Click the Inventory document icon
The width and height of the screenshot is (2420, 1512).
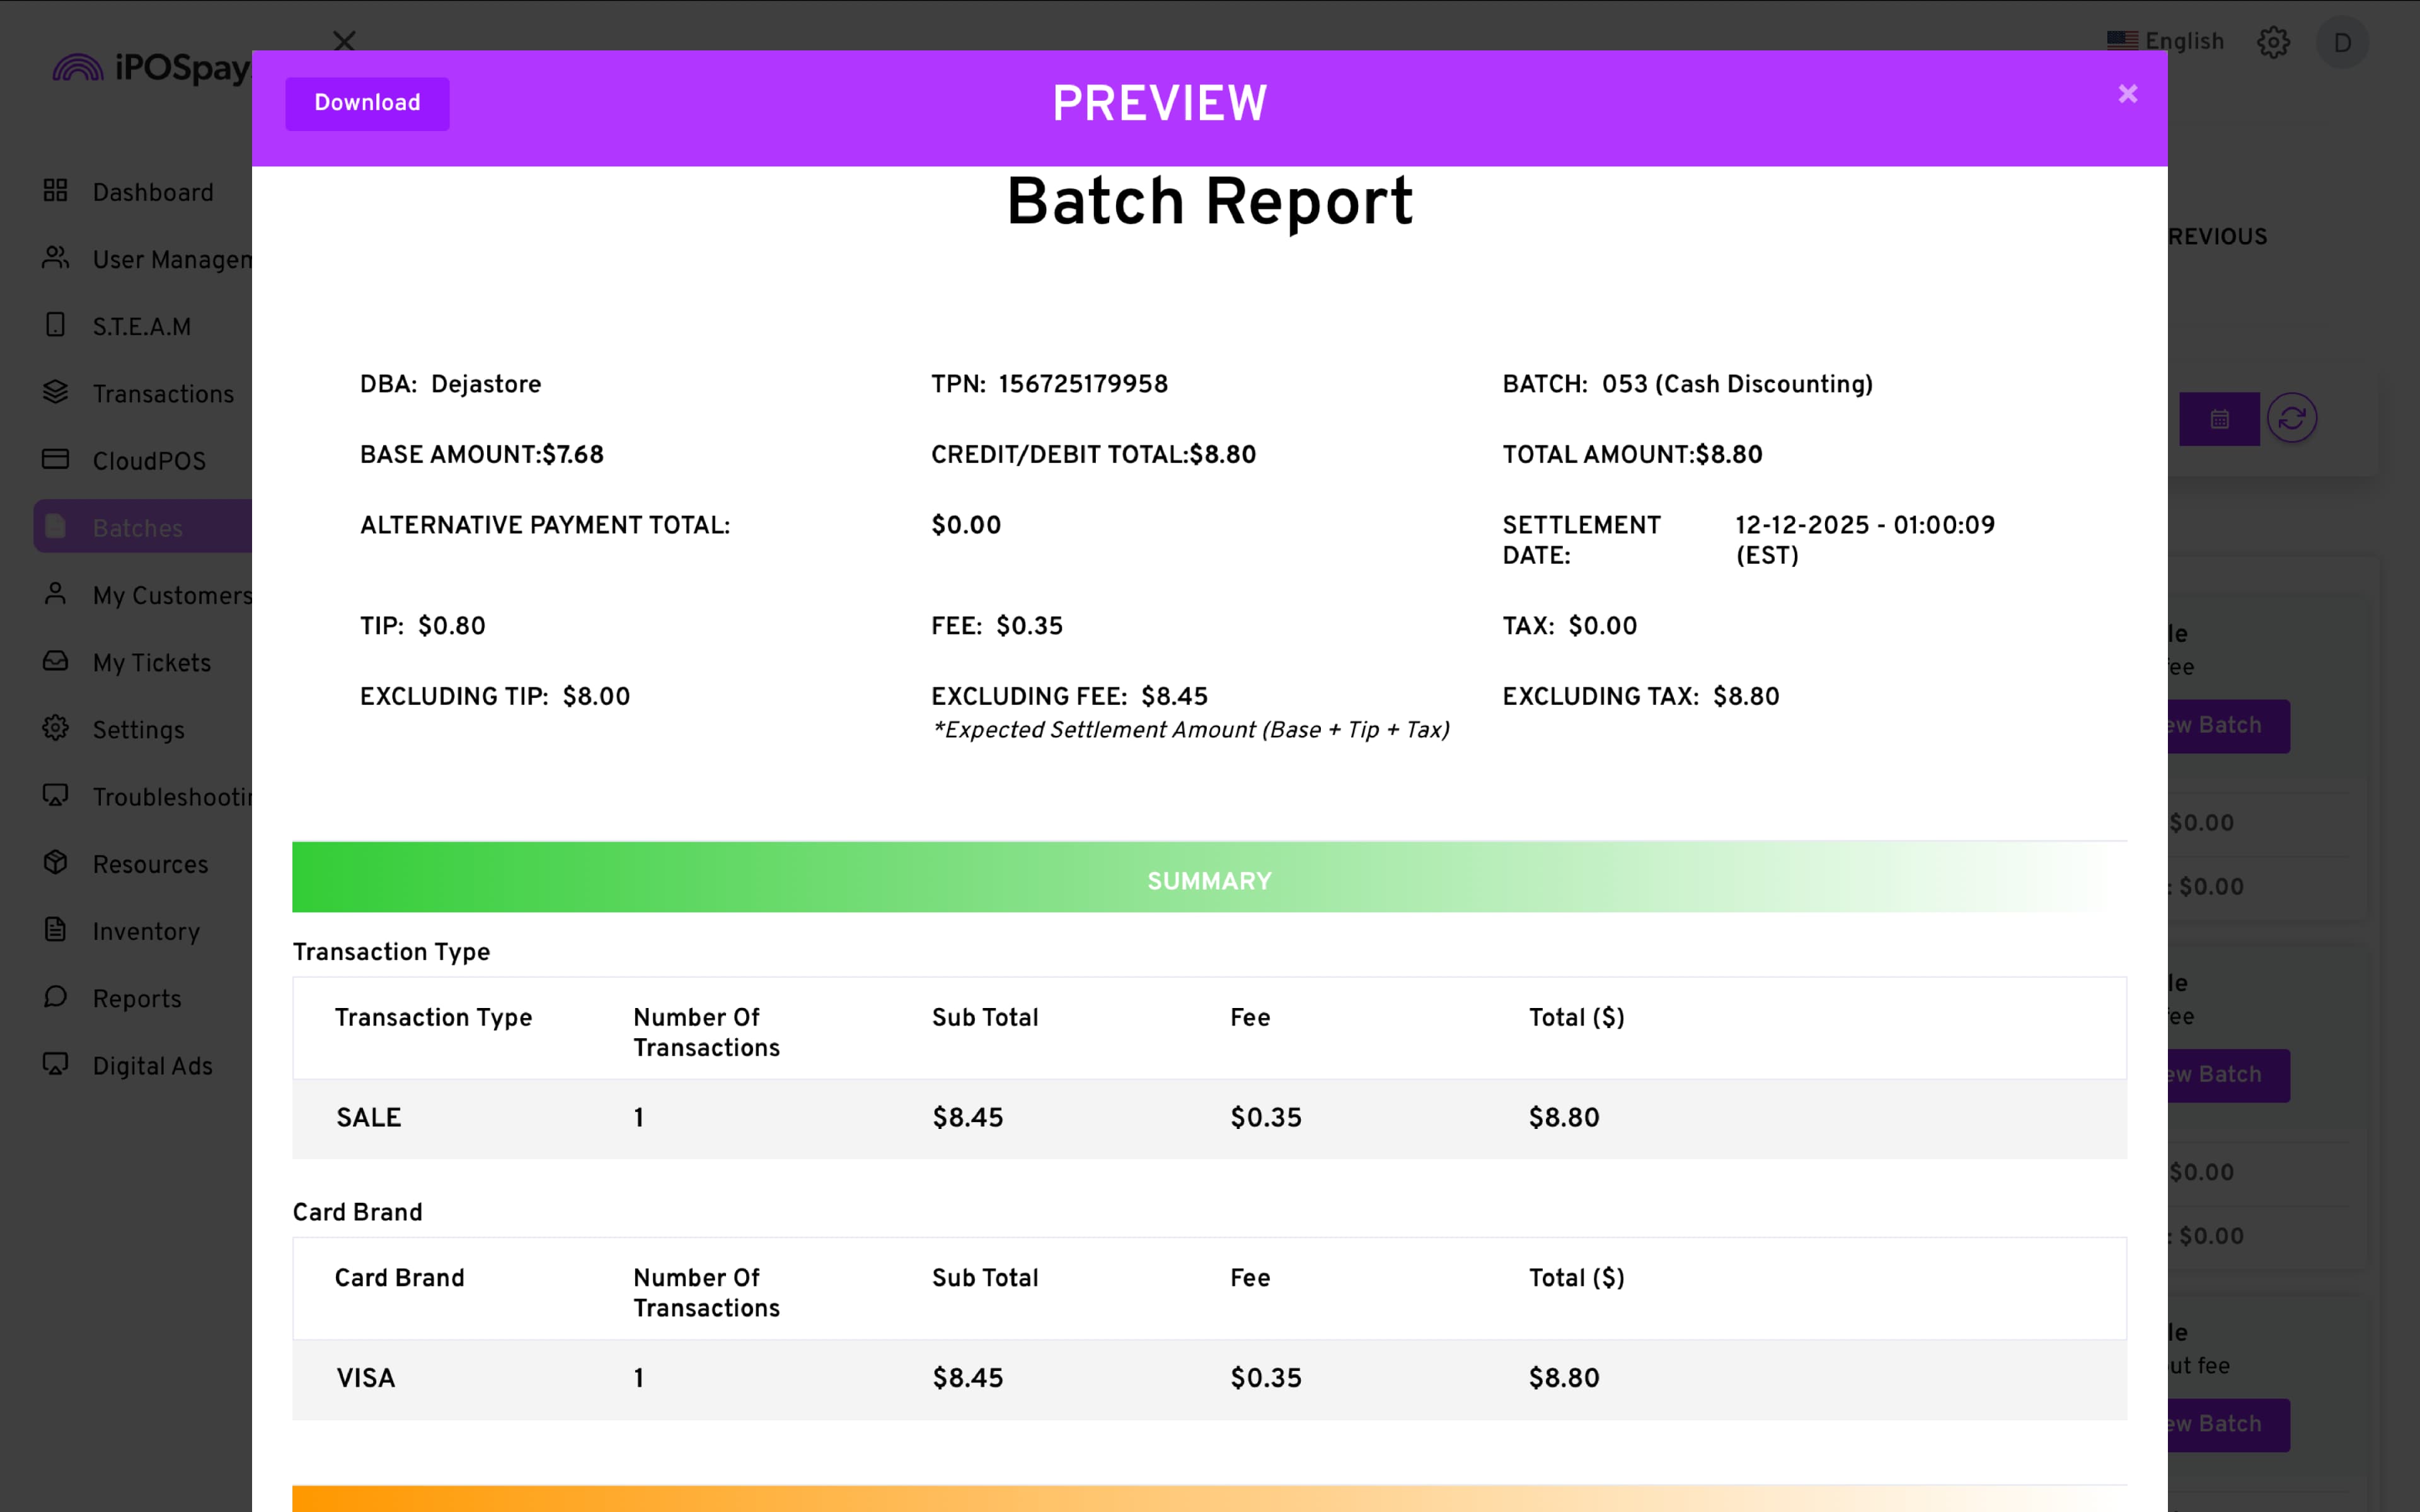[x=56, y=929]
